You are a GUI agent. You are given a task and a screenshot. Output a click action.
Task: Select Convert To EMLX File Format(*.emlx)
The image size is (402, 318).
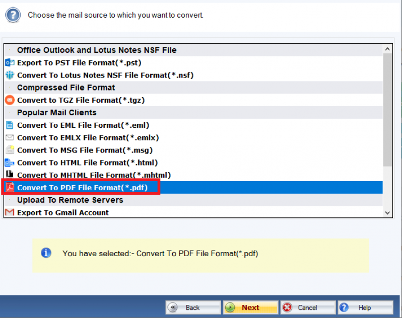coord(193,138)
